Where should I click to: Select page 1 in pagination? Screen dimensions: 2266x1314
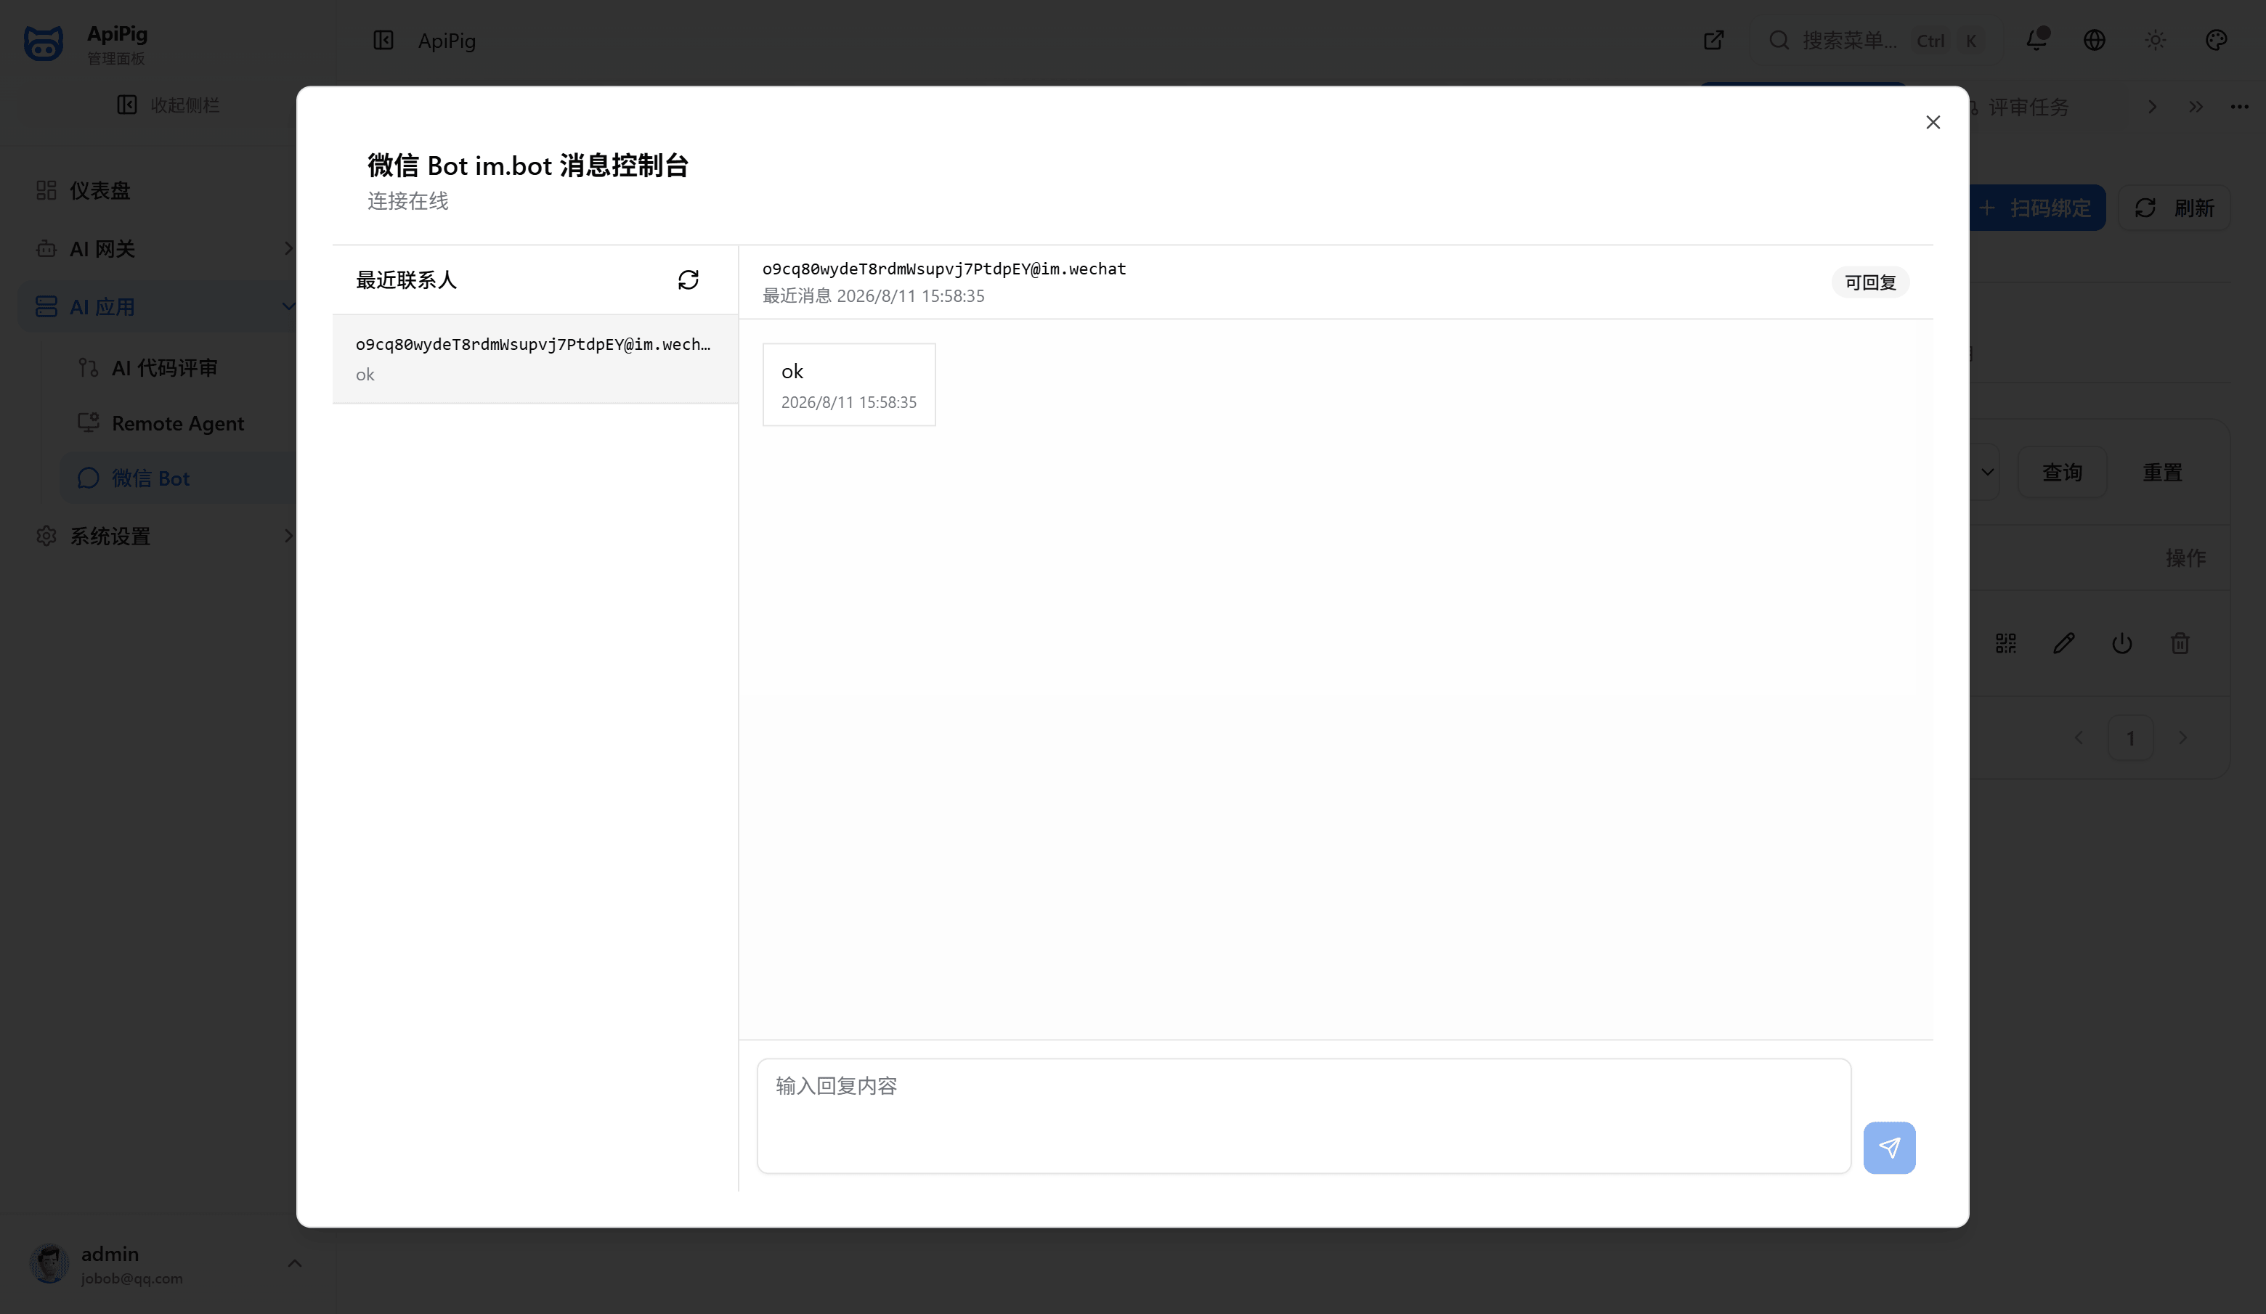2130,738
